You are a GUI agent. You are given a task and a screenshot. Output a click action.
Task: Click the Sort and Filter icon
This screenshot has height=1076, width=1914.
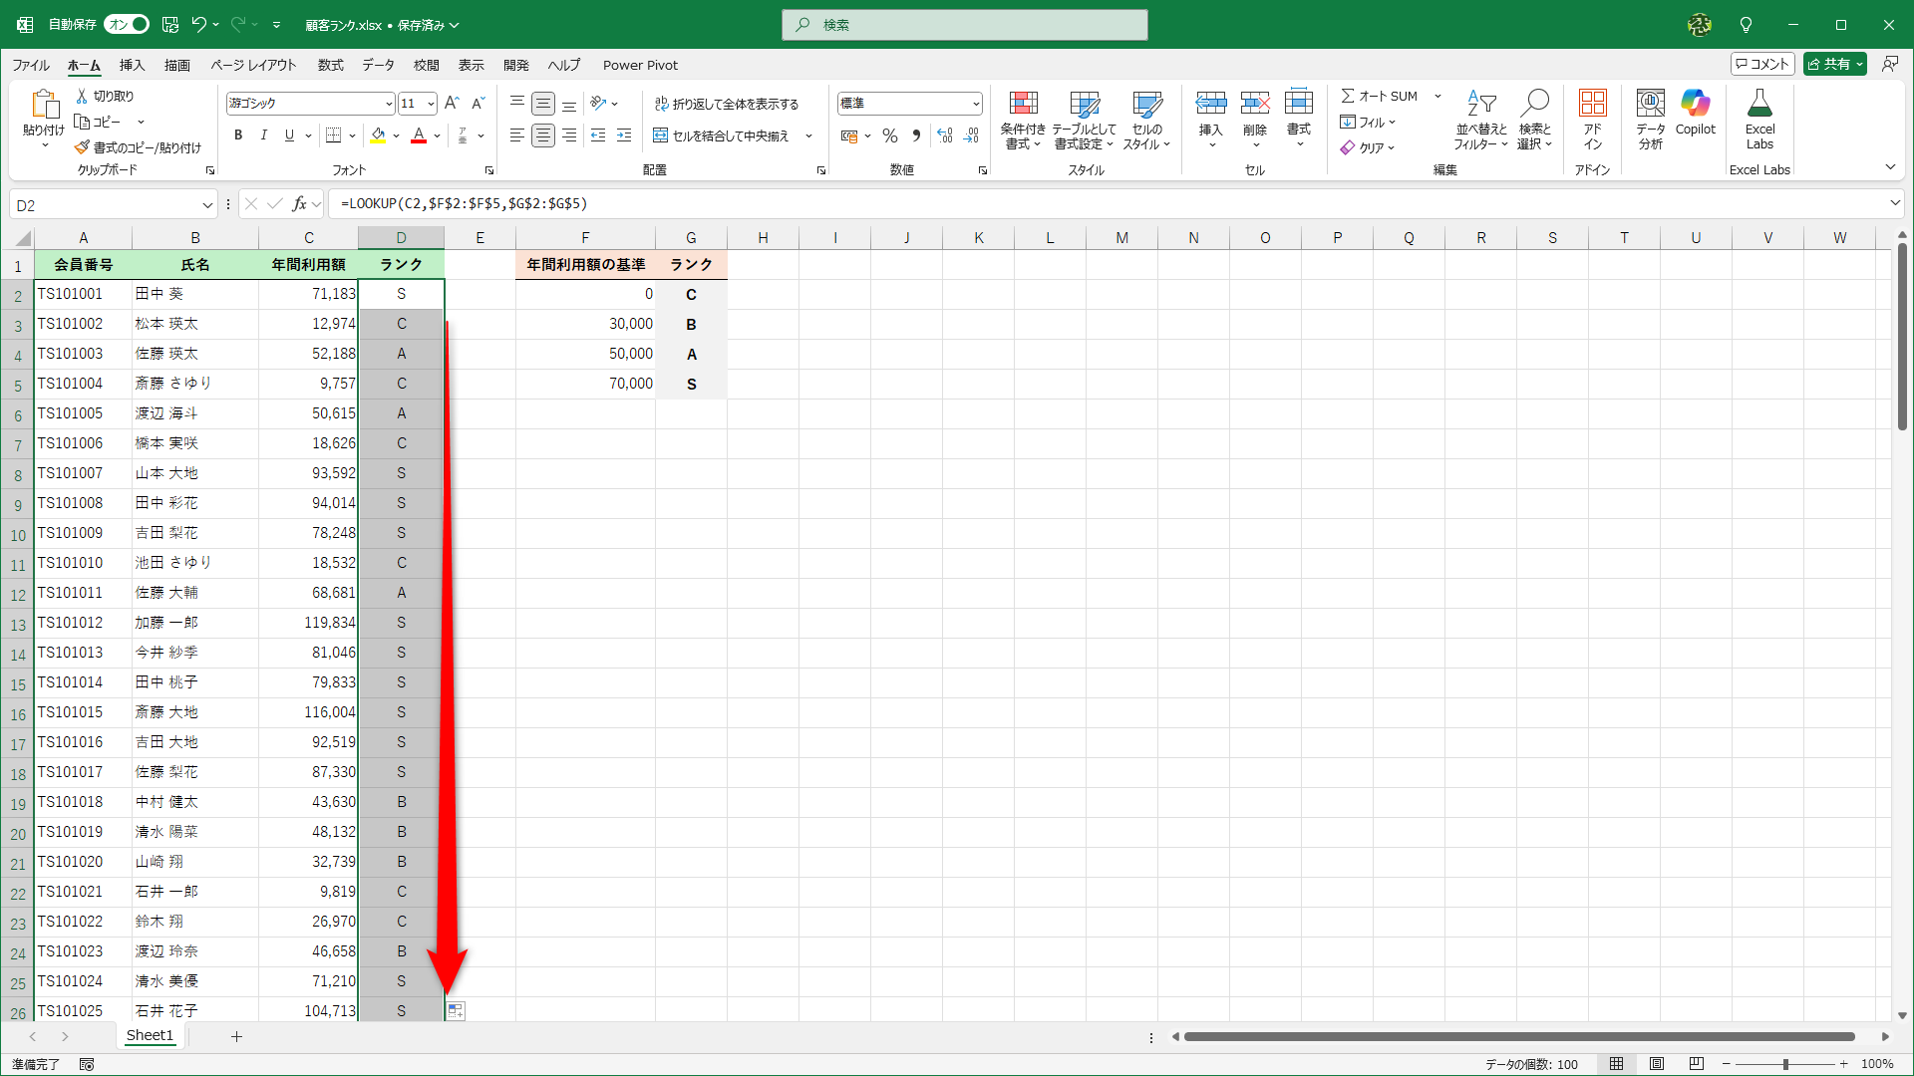[x=1480, y=104]
